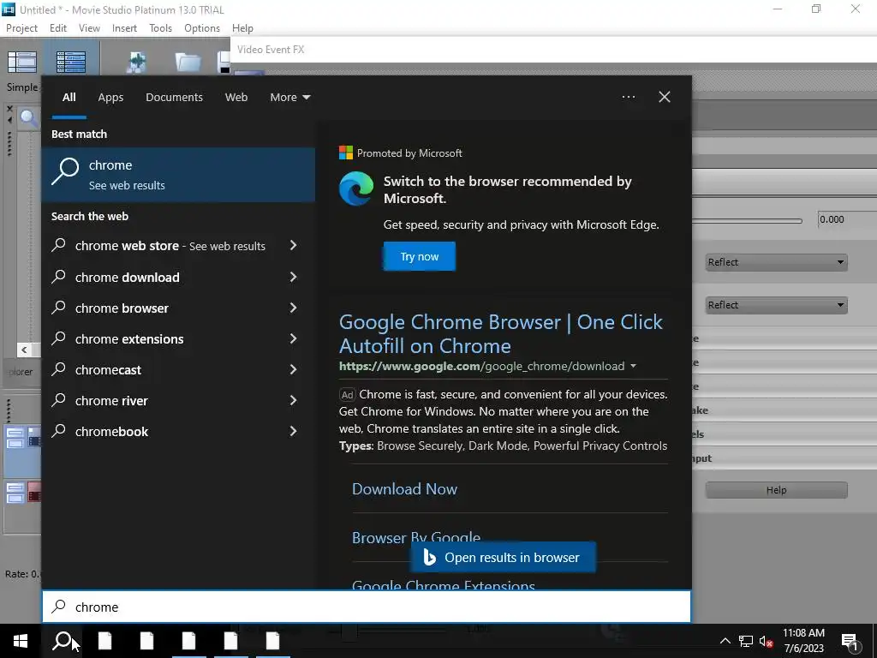Image resolution: width=877 pixels, height=658 pixels.
Task: Switch to the Documents search tab
Action: [174, 97]
